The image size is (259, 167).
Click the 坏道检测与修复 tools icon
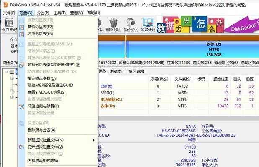pos(22,106)
